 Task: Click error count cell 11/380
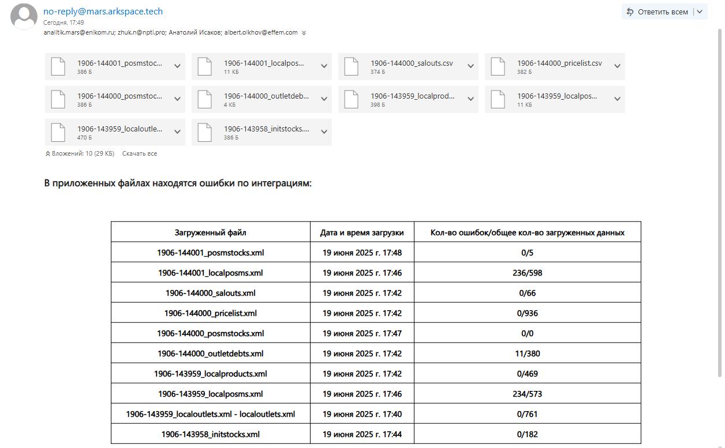(528, 353)
